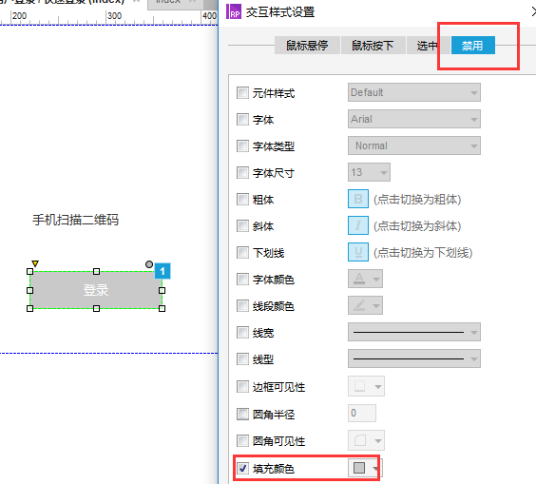
Task: Toggle the underline U icon button
Action: 358,252
